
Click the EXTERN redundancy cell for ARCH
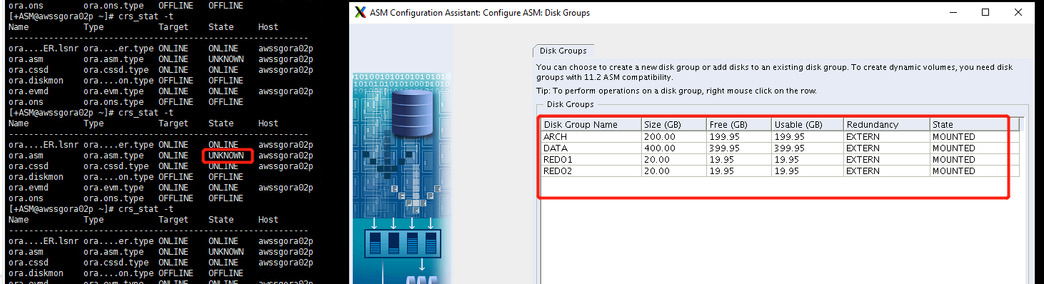pyautogui.click(x=887, y=136)
